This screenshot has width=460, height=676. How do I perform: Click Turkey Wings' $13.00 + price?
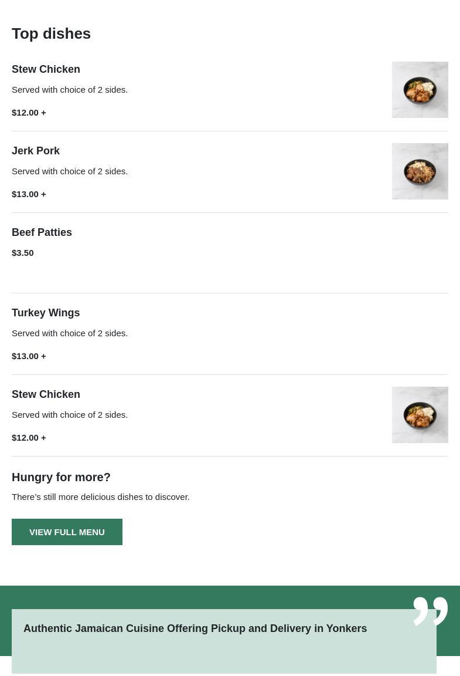(x=29, y=356)
